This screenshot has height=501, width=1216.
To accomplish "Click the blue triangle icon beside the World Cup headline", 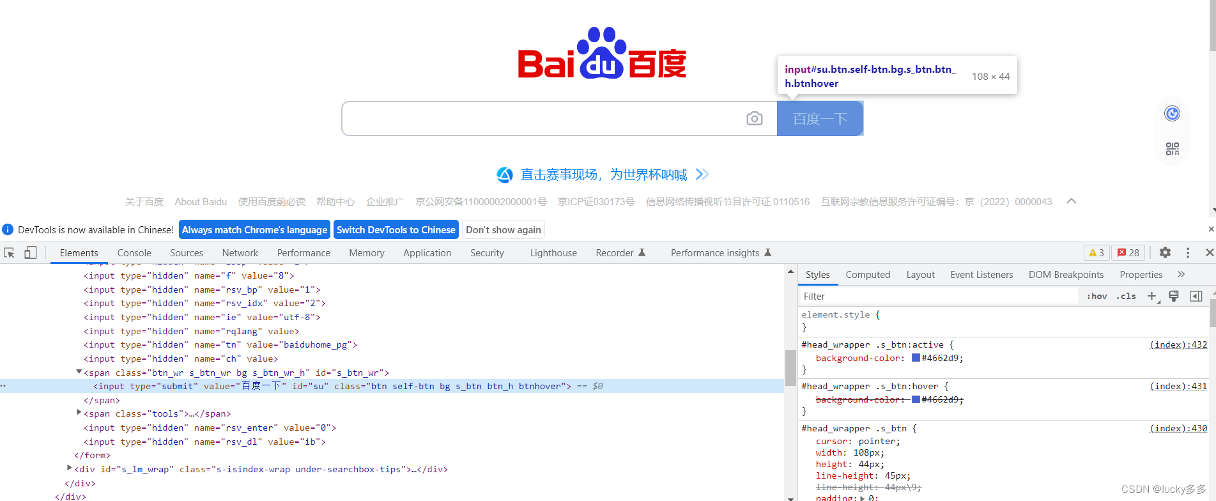I will click(505, 175).
